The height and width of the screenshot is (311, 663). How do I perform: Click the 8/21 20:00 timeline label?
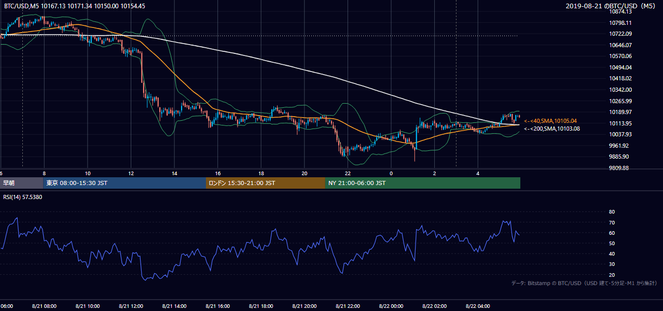(305, 306)
